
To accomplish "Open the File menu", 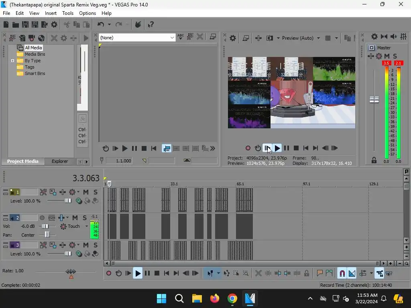I will point(6,13).
